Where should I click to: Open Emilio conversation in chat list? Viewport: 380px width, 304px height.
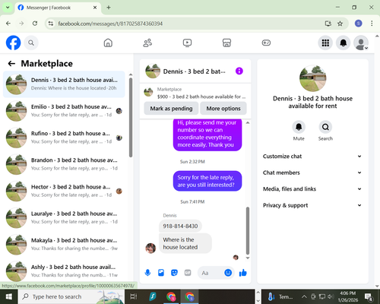64,111
